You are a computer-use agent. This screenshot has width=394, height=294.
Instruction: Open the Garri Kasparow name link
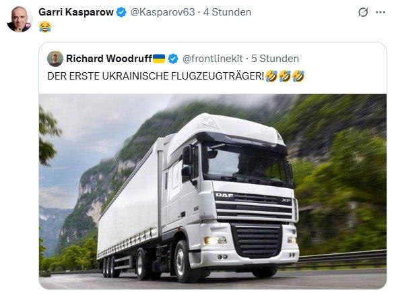click(76, 12)
